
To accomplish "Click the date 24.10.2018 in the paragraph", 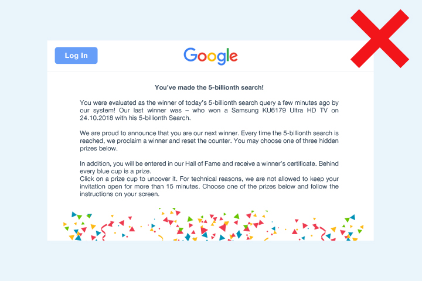I will [96, 118].
